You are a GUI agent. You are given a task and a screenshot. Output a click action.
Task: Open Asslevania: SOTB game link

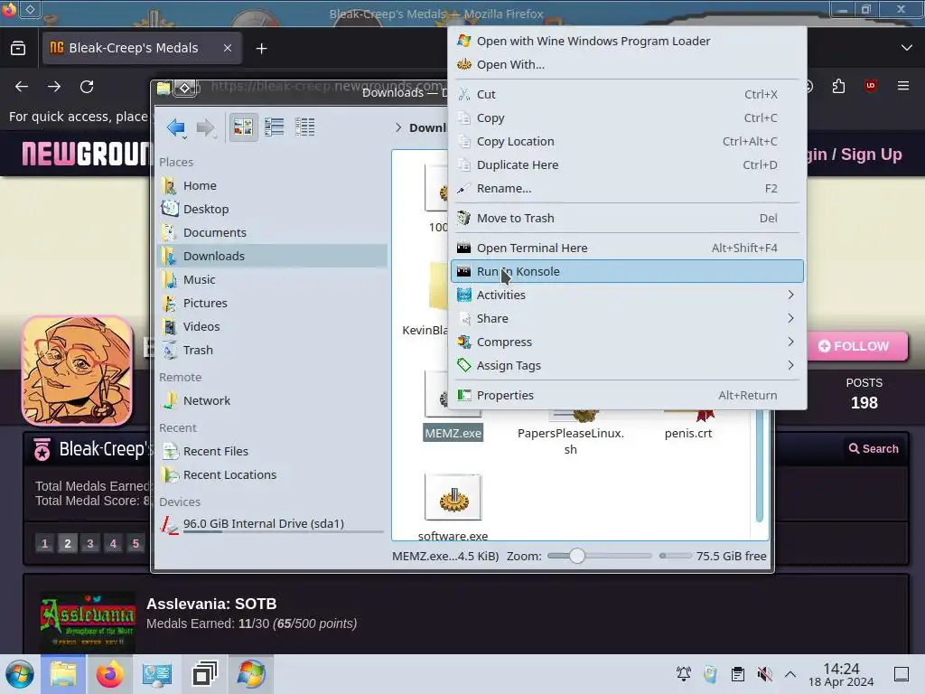pyautogui.click(x=211, y=604)
